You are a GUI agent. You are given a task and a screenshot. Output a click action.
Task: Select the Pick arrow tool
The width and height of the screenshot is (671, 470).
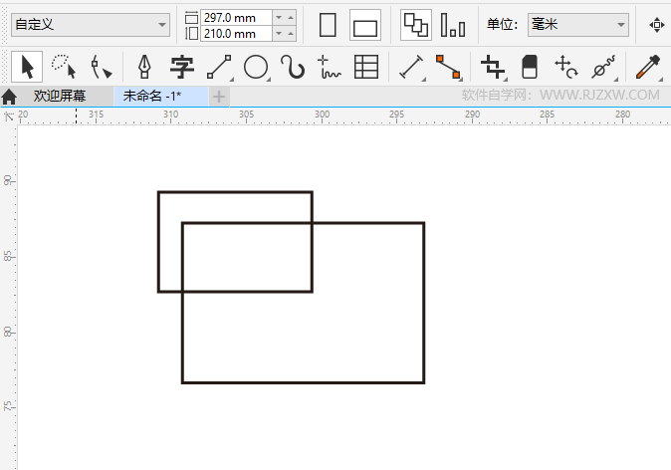pos(27,67)
